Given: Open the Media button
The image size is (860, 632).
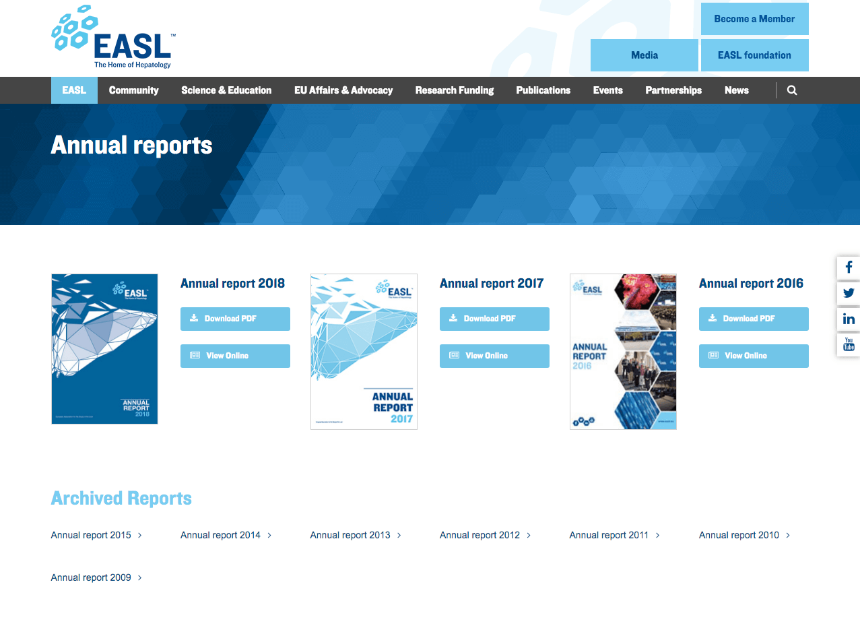Looking at the screenshot, I should [x=644, y=55].
